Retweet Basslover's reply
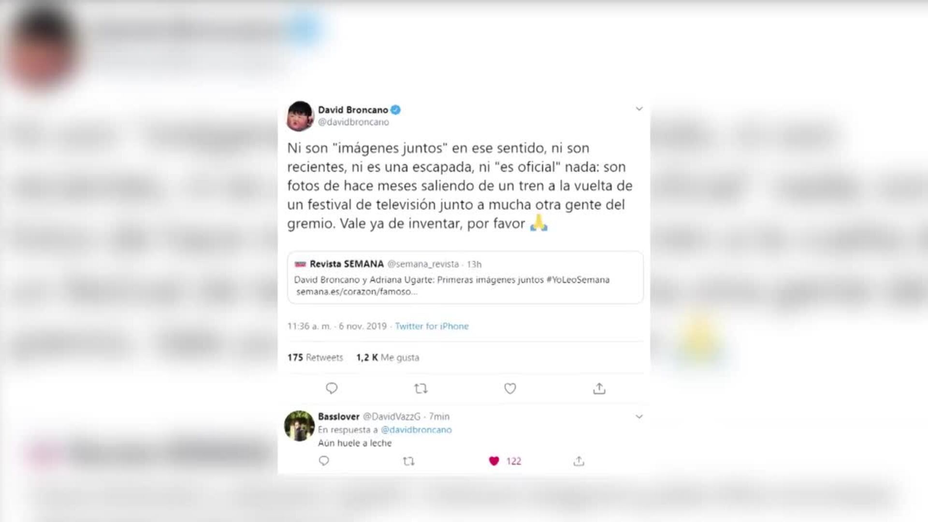 (409, 461)
